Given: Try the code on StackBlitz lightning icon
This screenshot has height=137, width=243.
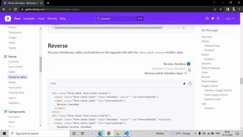Looking at the screenshot, I should point(184,84).
